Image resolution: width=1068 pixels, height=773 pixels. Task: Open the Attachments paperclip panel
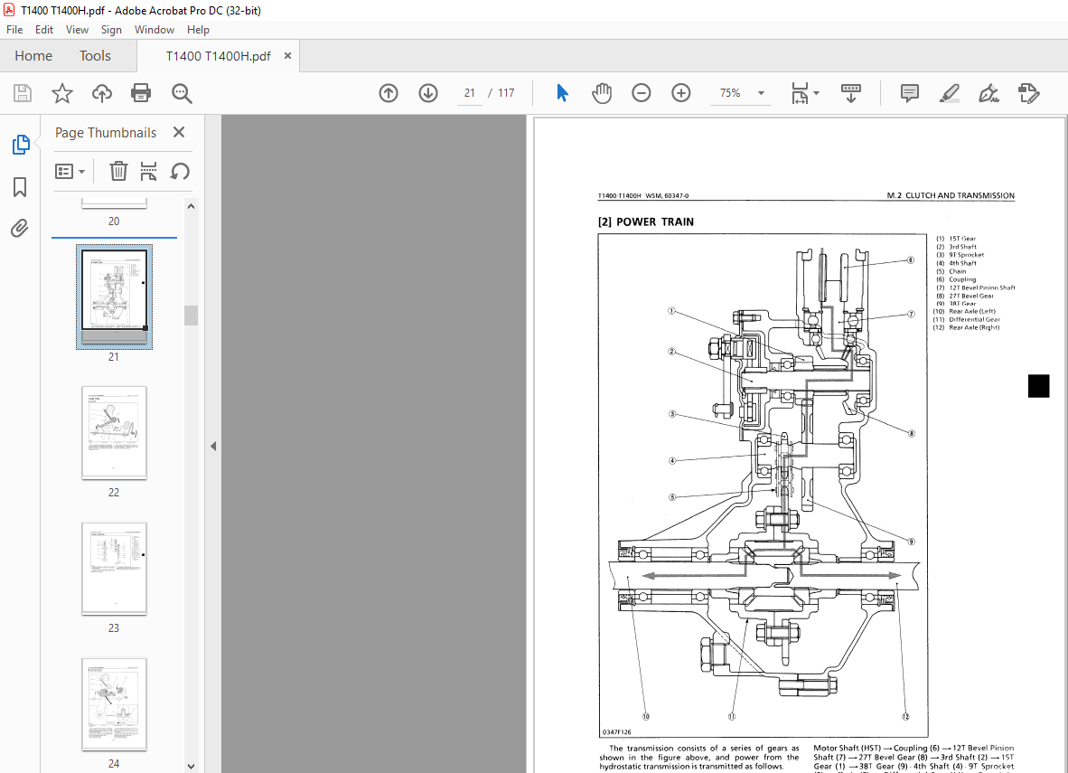20,228
